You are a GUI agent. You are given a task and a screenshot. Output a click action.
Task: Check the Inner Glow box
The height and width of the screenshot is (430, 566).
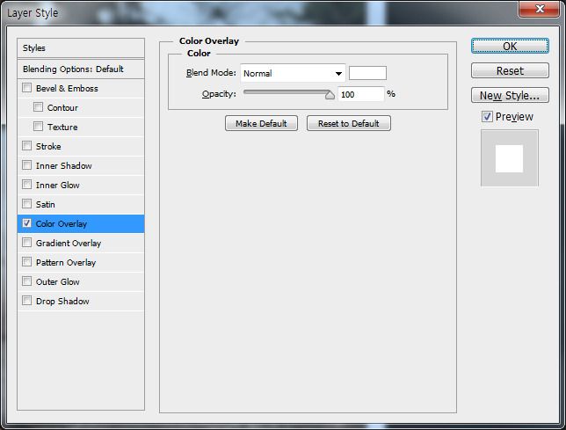click(x=26, y=185)
